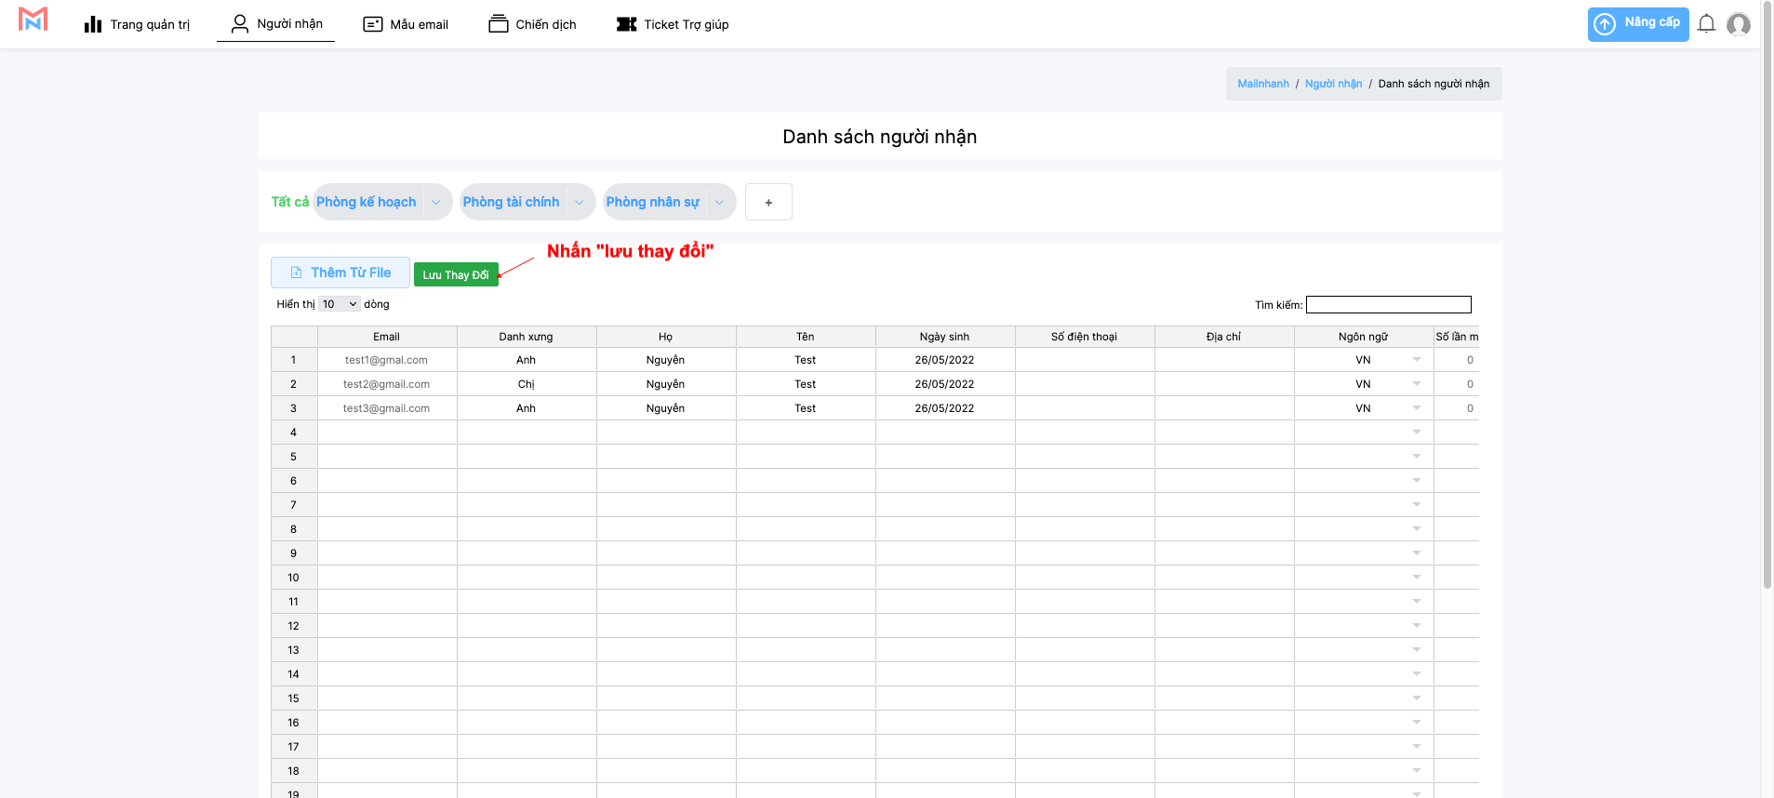This screenshot has width=1774, height=798.
Task: Expand the Phòng tài chính dropdown arrow
Action: click(x=580, y=203)
